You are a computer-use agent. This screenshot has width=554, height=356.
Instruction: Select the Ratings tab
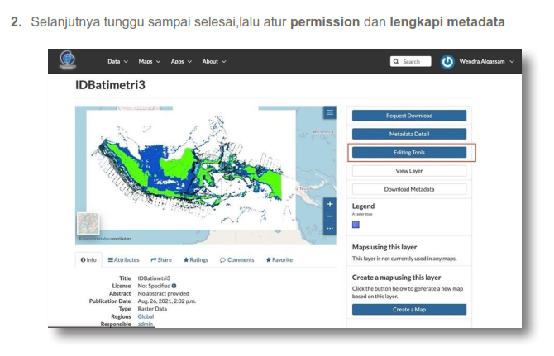(196, 259)
